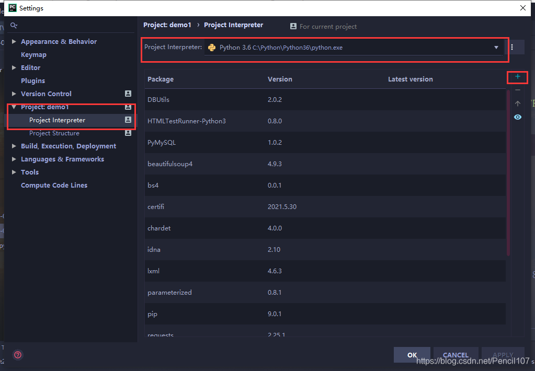Screen dimensions: 535x371
Task: Click the help question mark icon
Action: point(18,355)
